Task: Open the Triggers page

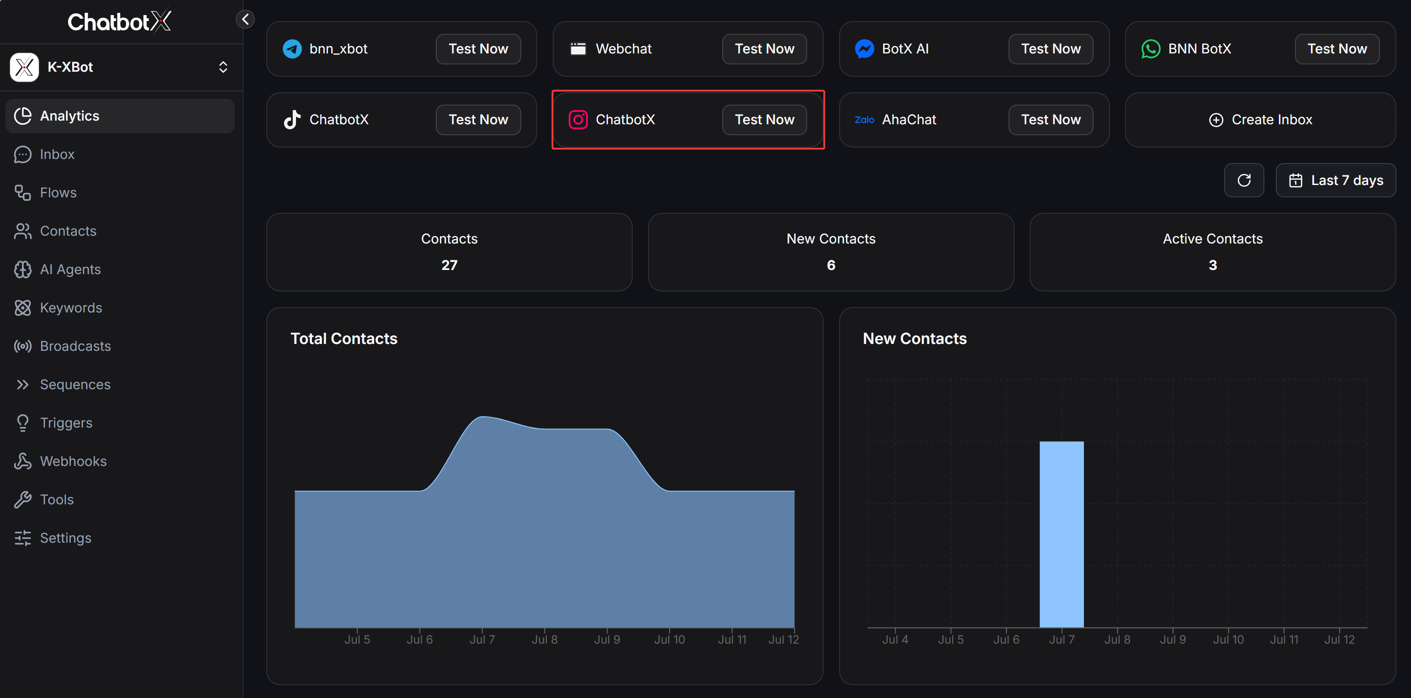Action: click(x=120, y=423)
